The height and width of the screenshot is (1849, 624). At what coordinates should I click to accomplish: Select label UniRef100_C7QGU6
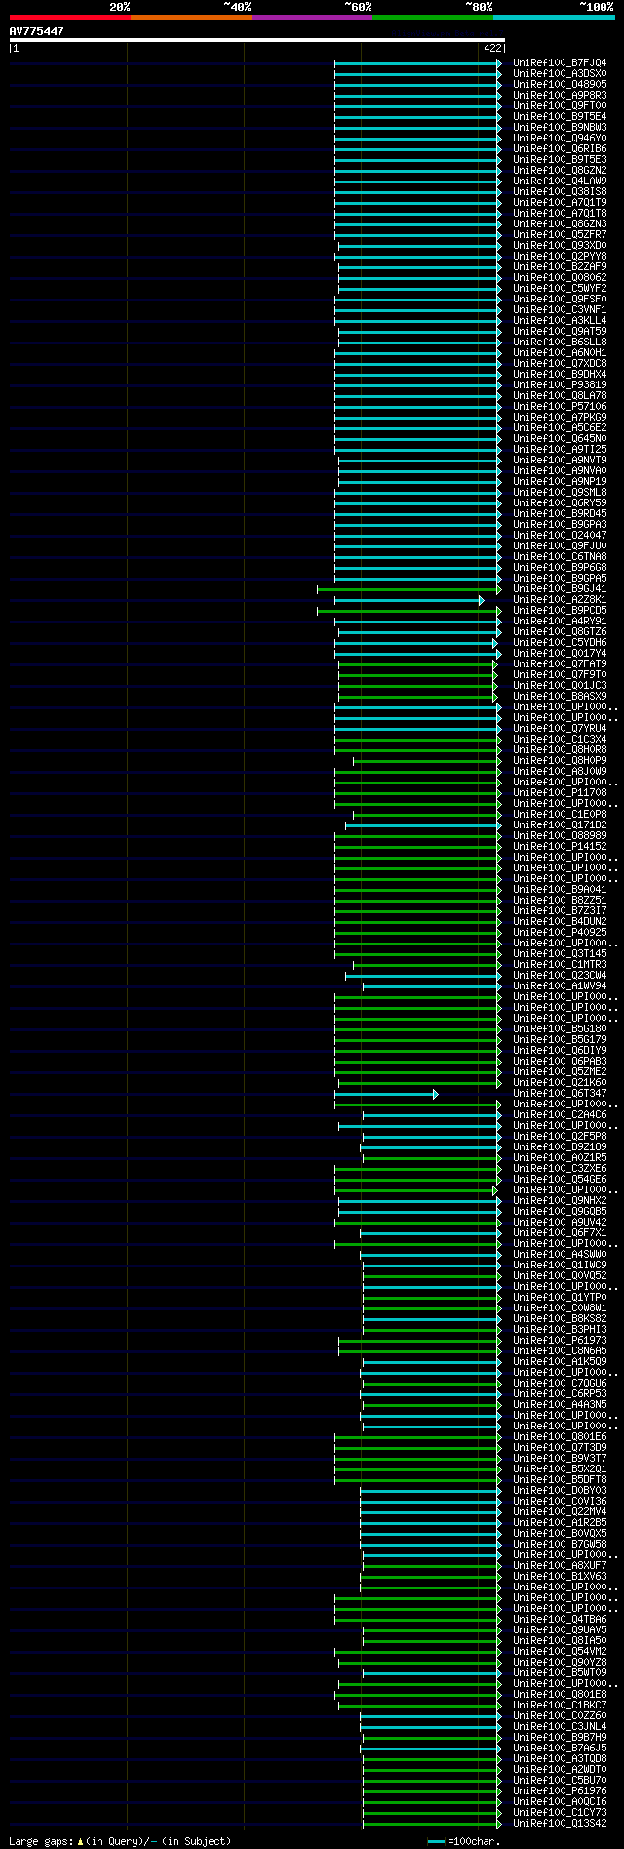[560, 1384]
